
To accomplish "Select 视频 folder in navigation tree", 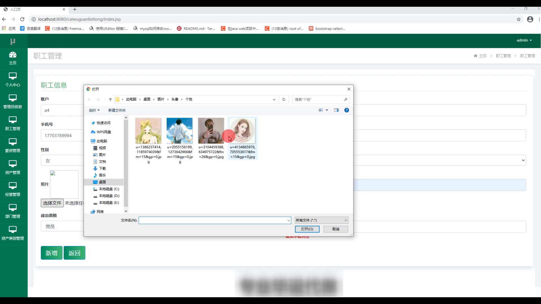I will [99, 148].
